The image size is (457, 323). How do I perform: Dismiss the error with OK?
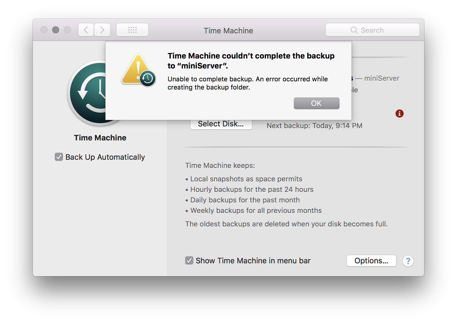[x=316, y=103]
